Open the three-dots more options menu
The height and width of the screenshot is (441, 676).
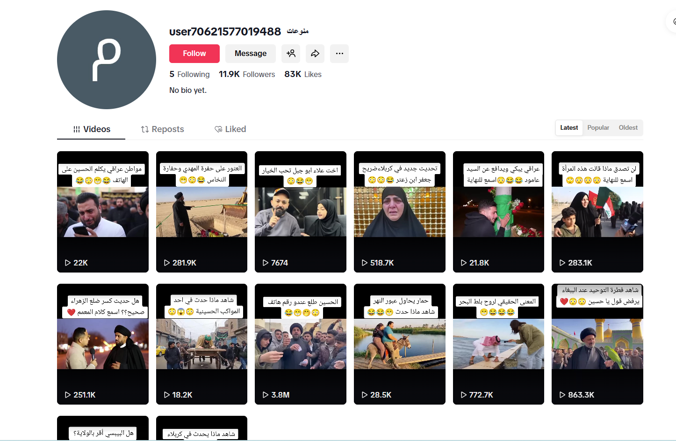339,54
